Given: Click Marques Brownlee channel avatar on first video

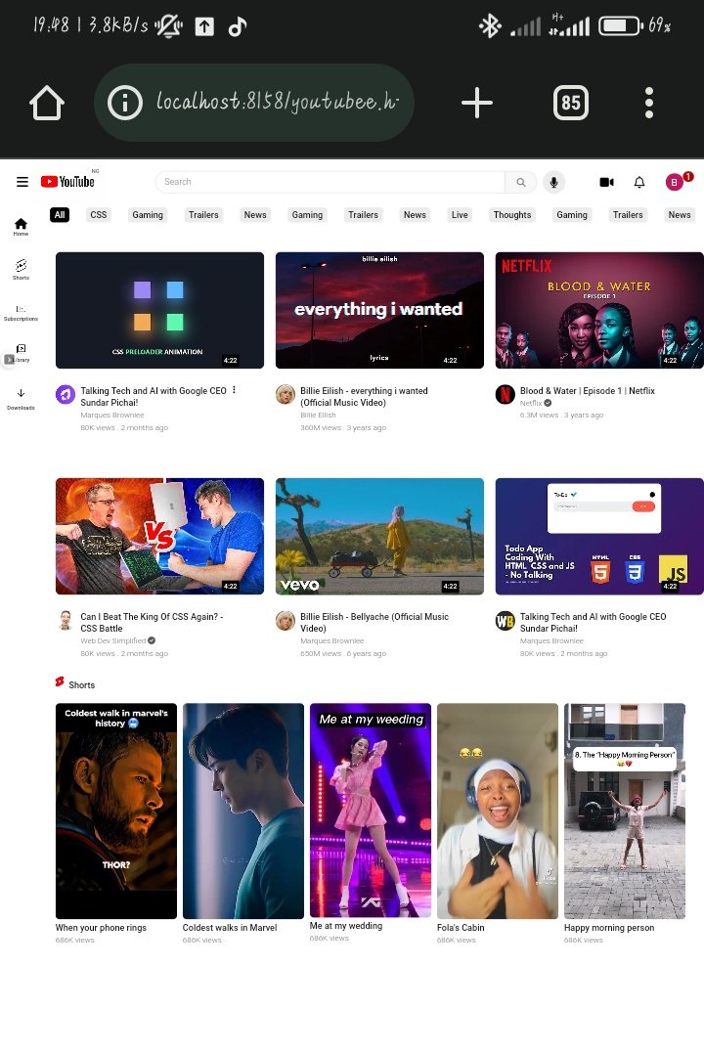Looking at the screenshot, I should [x=66, y=395].
